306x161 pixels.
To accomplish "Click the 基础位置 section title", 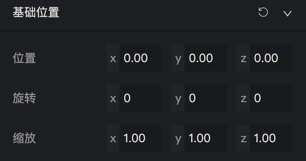I will tap(36, 13).
